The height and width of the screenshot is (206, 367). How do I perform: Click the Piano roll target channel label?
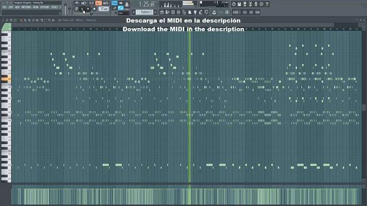(68, 21)
